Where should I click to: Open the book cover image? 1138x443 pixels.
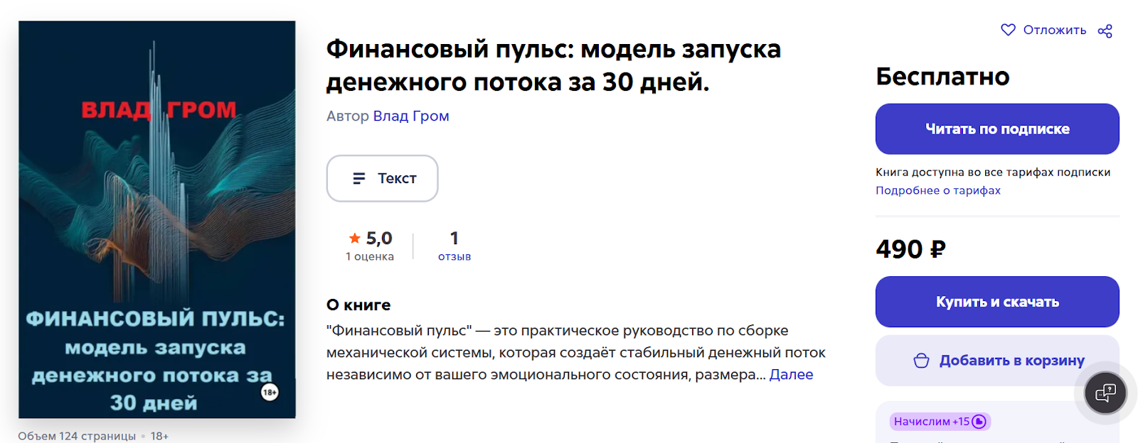(x=157, y=219)
